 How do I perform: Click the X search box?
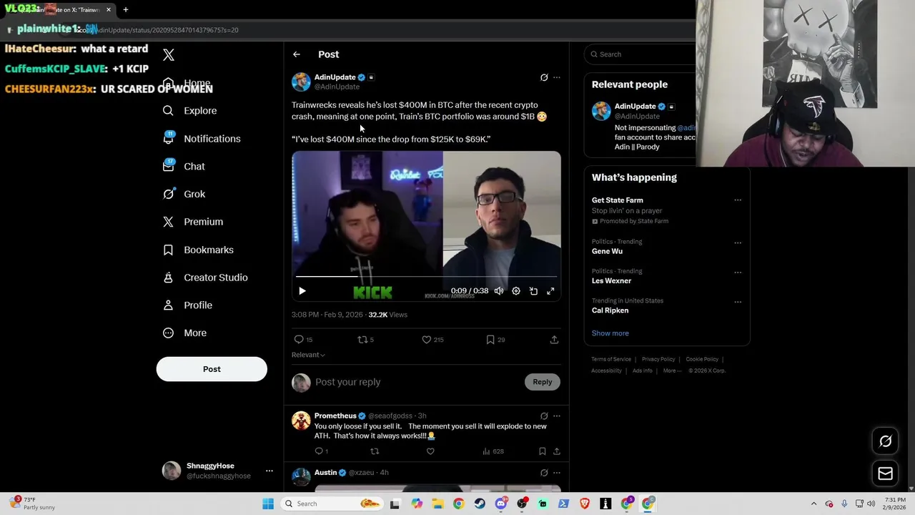640,54
